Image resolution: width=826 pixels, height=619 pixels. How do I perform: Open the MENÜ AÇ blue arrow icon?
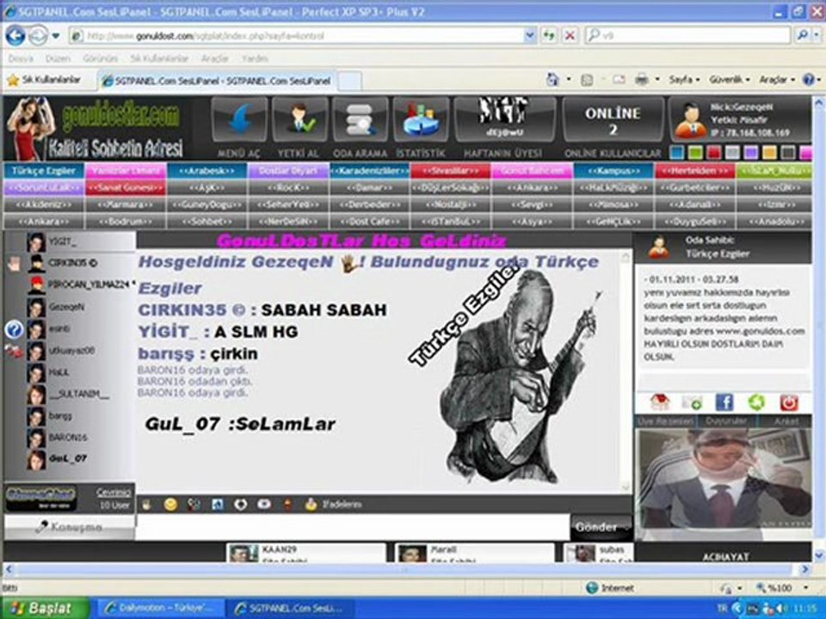point(240,120)
